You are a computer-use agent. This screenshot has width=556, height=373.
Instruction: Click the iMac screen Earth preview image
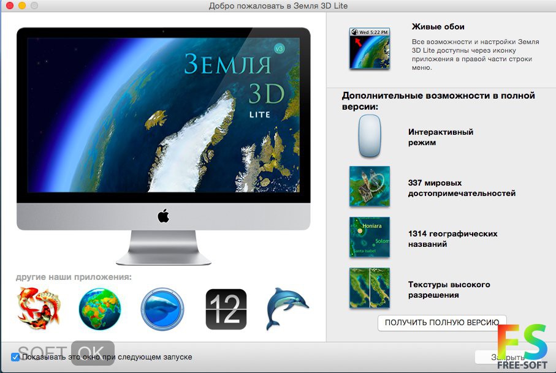[x=164, y=115]
